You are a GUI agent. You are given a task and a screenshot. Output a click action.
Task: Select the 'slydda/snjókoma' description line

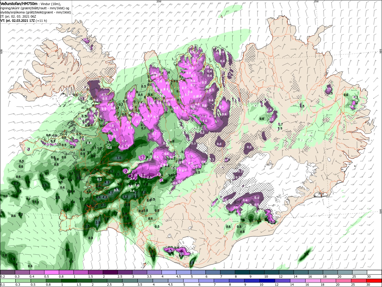coord(36,12)
